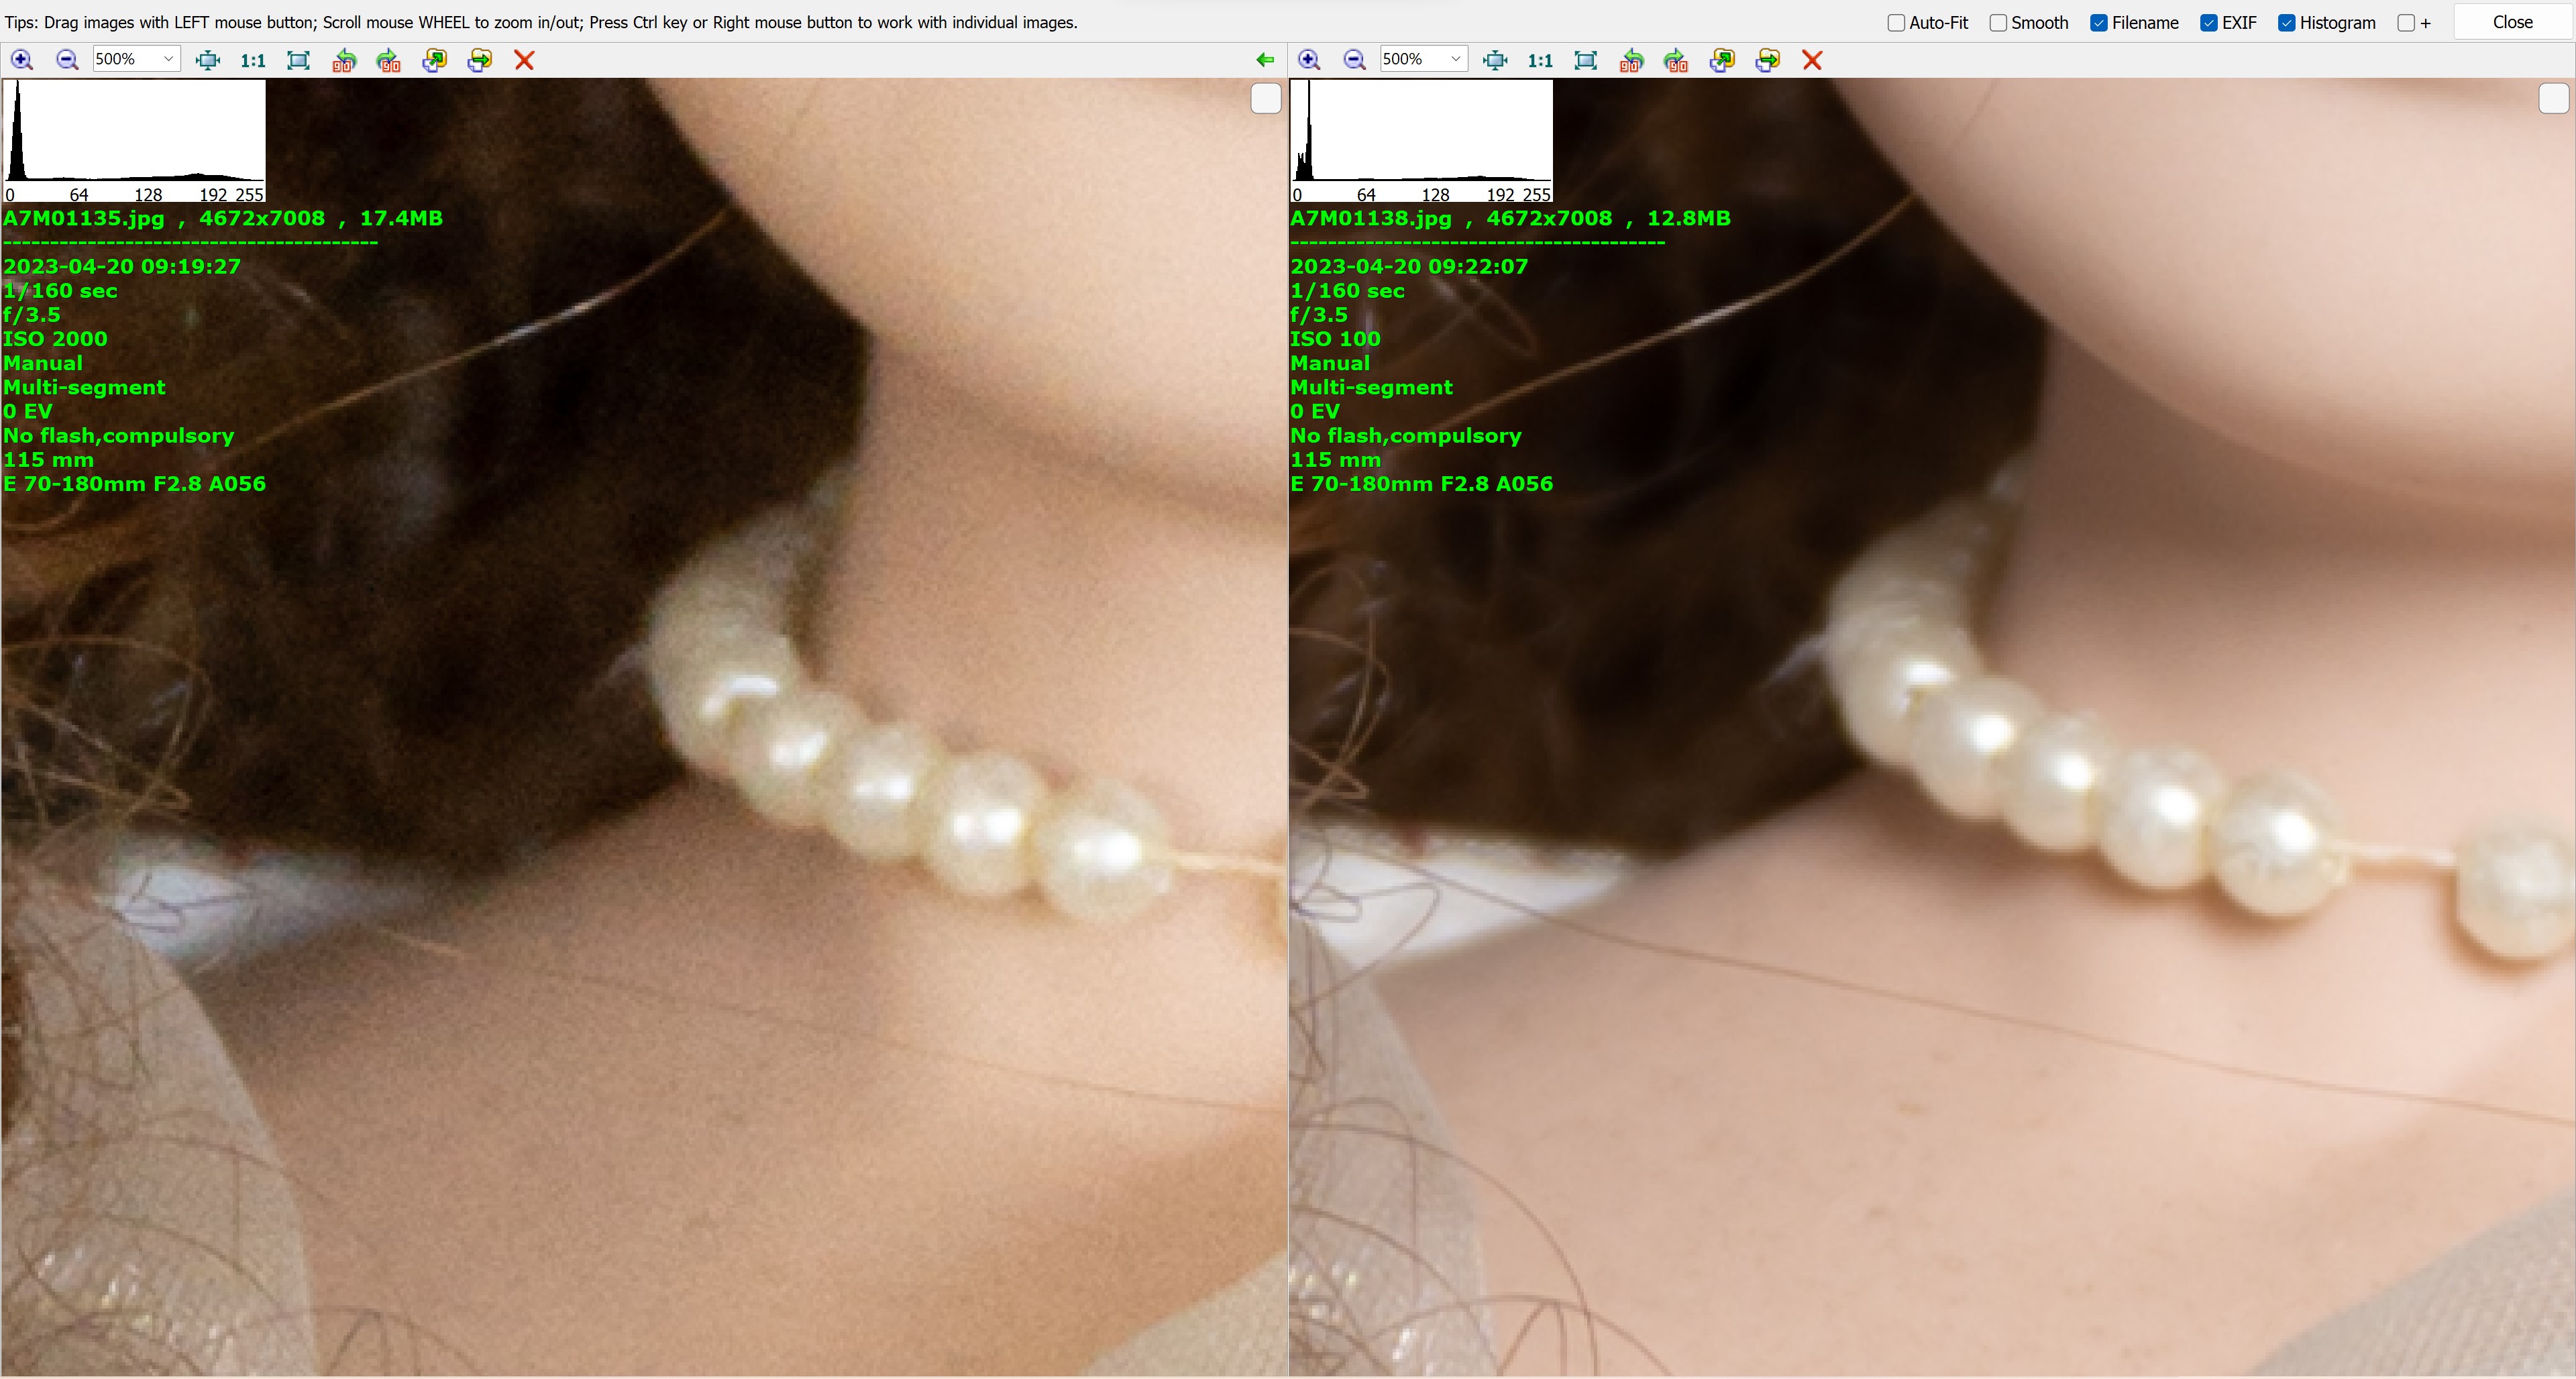Set left image to 1:1 size
Viewport: 2576px width, 1379px height.
tap(253, 60)
